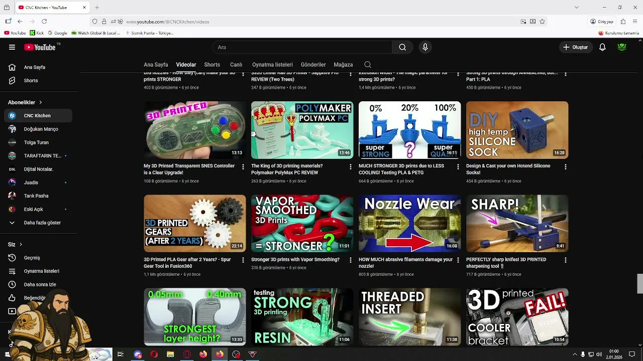This screenshot has width=643, height=361.
Task: Open browser tab list dropdown
Action: tap(577, 8)
